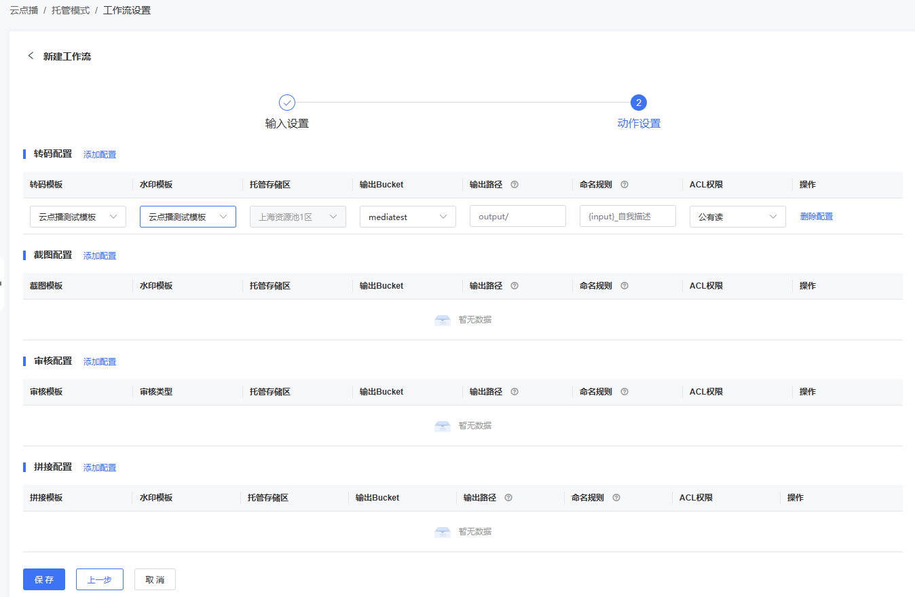Click the 转码配置 section heading

tap(53, 154)
